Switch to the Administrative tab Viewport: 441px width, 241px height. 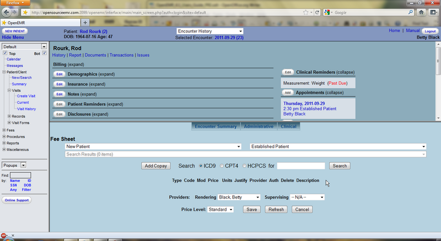coord(259,126)
